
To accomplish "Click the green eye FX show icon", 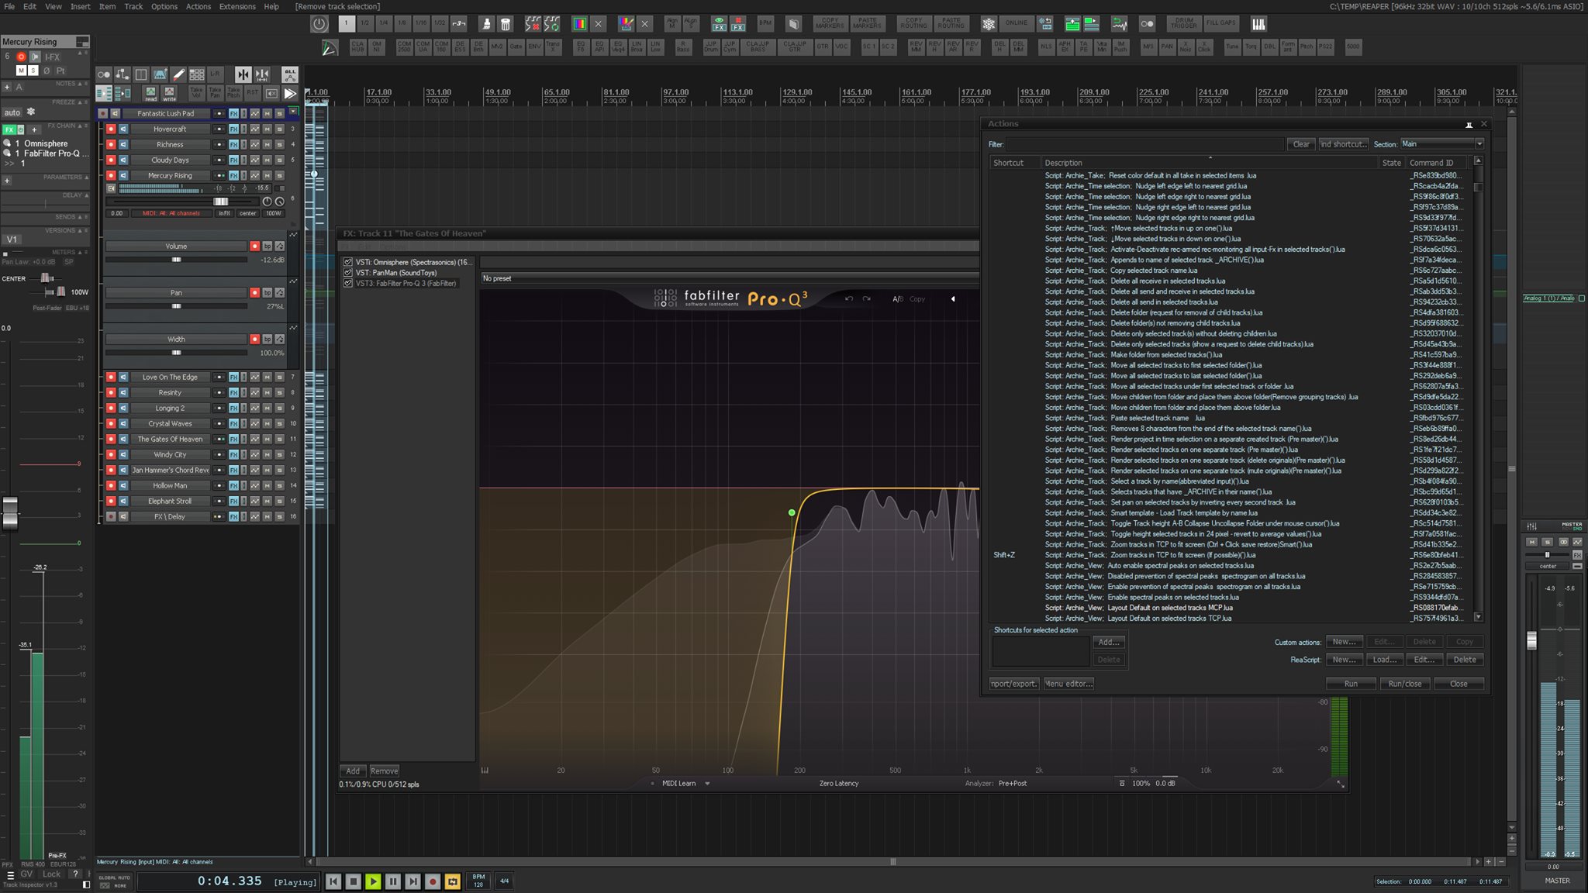I will point(719,24).
